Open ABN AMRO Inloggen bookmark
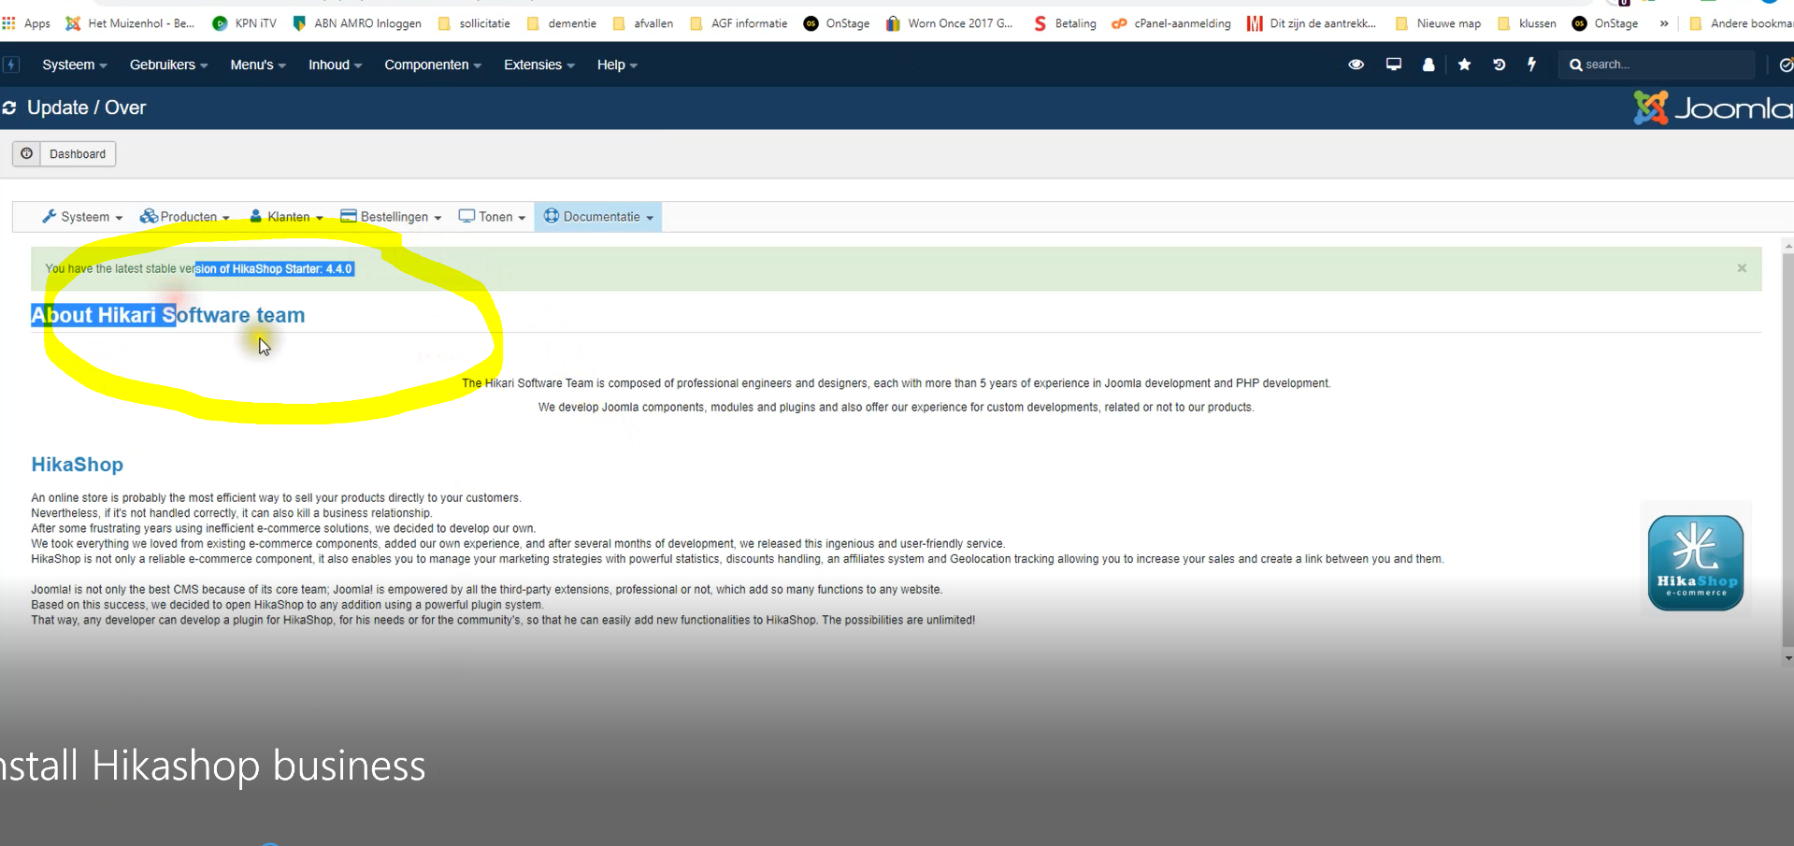This screenshot has height=846, width=1794. pyautogui.click(x=357, y=23)
